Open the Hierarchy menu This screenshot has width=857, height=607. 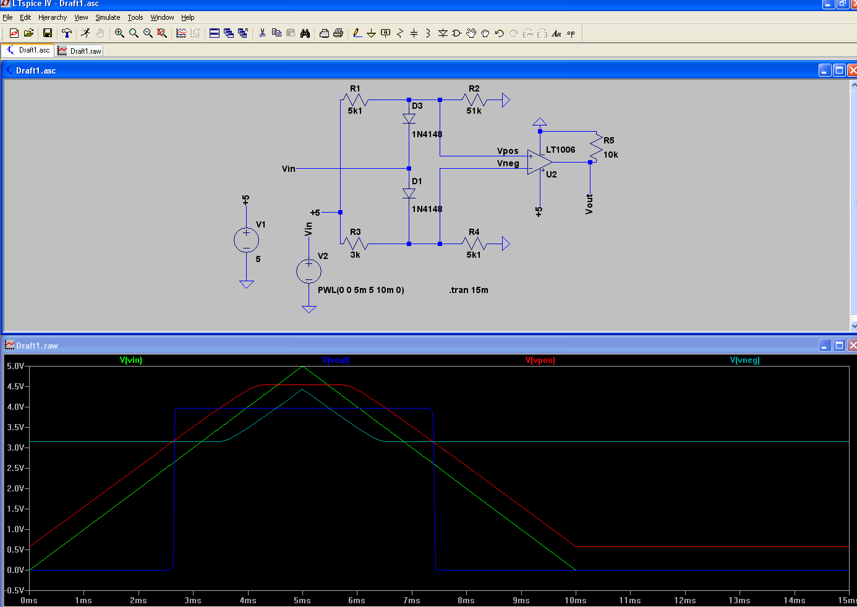pyautogui.click(x=53, y=17)
